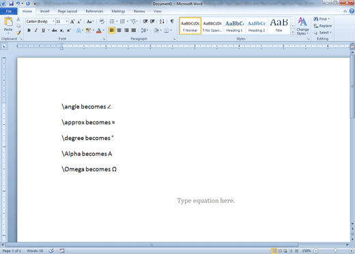Toggle Underline formatting
This screenshot has width=355, height=254.
pos(43,30)
